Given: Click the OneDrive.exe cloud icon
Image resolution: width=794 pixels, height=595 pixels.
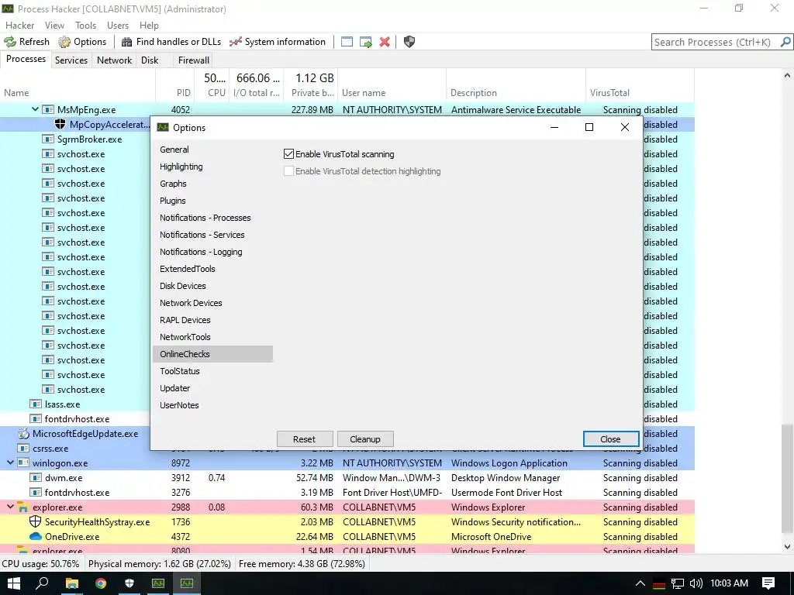Looking at the screenshot, I should (36, 536).
